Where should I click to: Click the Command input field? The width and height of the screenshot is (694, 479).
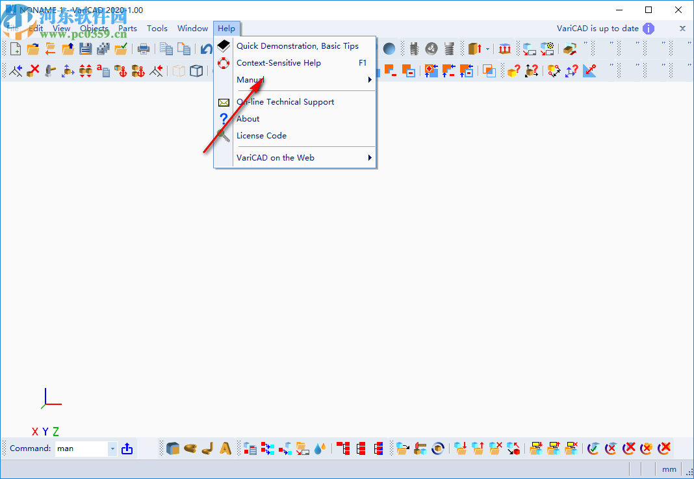tap(82, 448)
